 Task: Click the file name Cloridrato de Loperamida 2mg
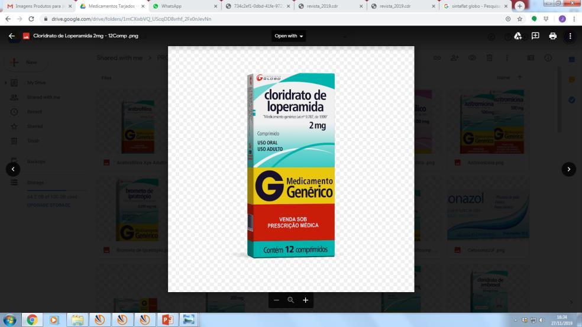click(86, 36)
